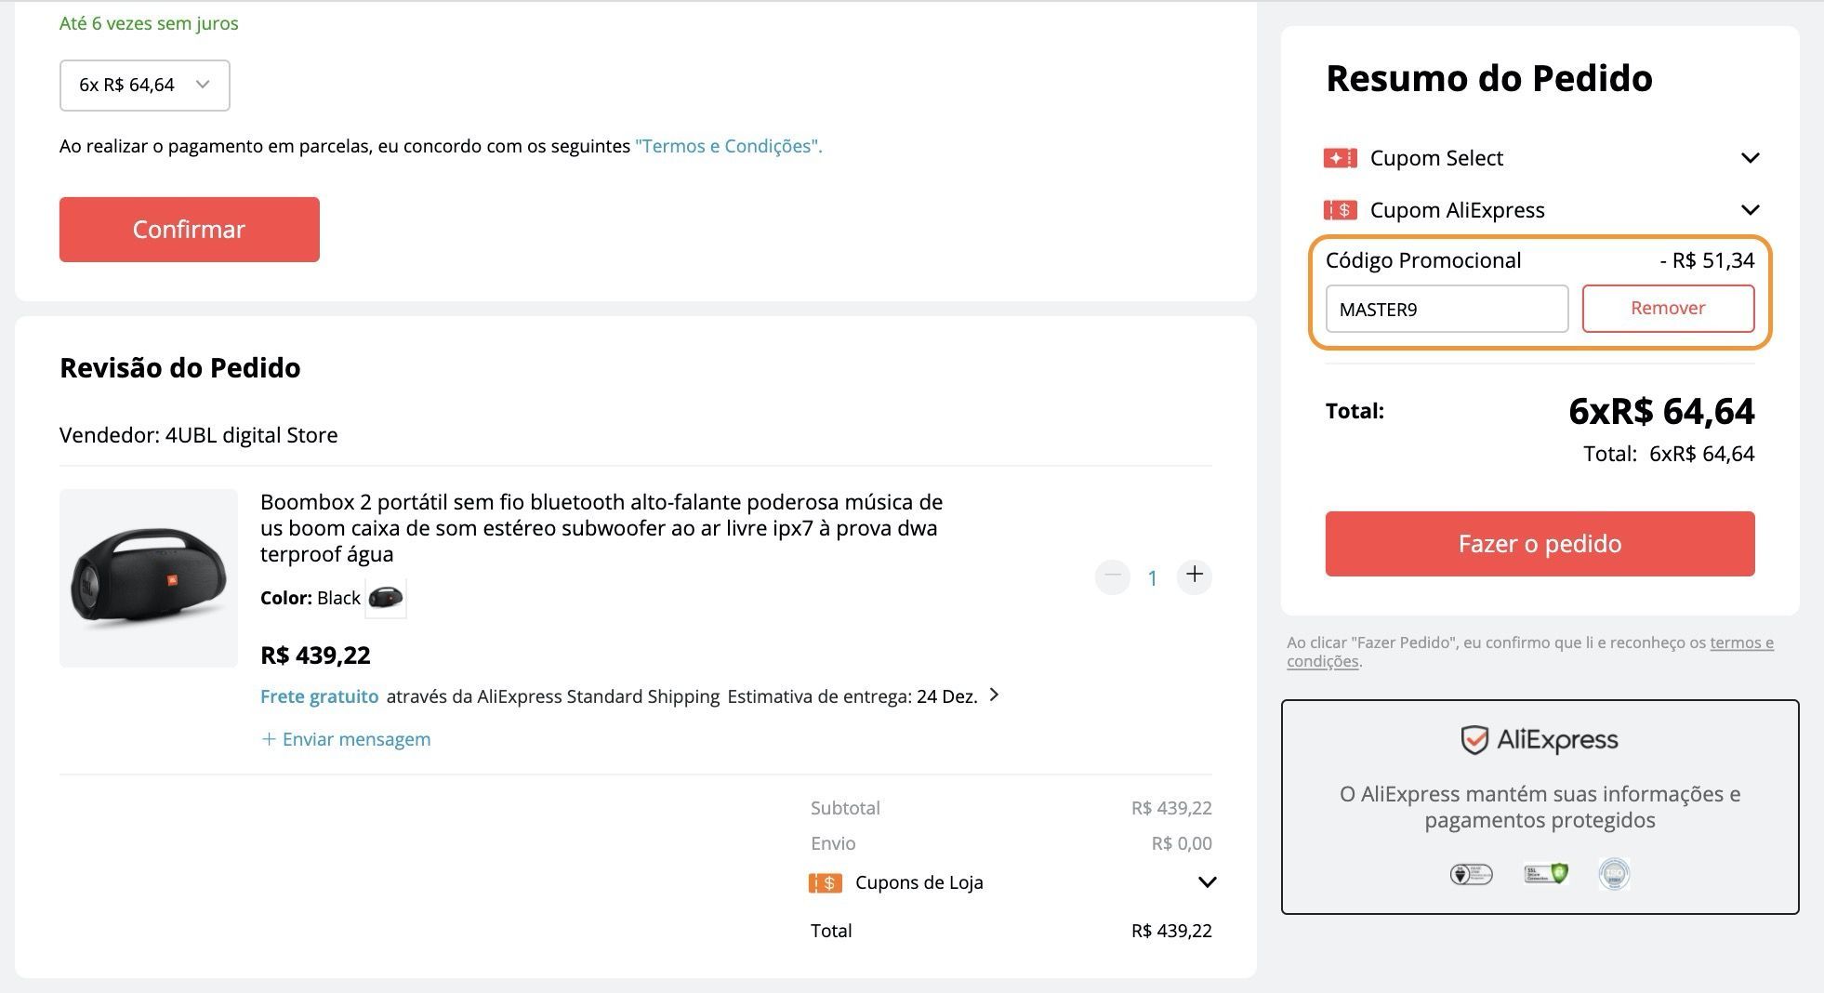Click the Fazer o pedido button
The height and width of the screenshot is (993, 1824).
[1540, 544]
